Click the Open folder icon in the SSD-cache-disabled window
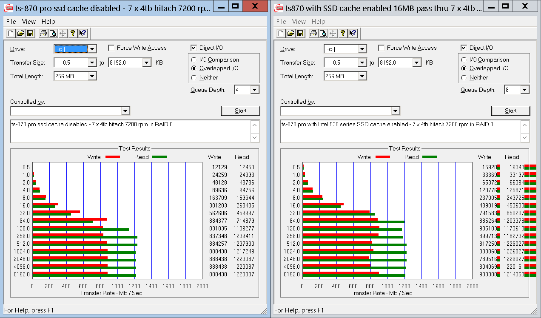Image resolution: width=541 pixels, height=318 pixels. click(21, 34)
